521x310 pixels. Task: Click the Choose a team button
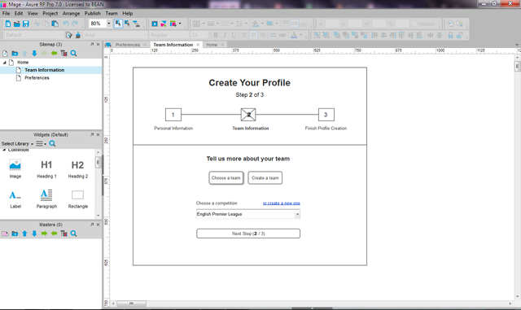click(x=226, y=177)
